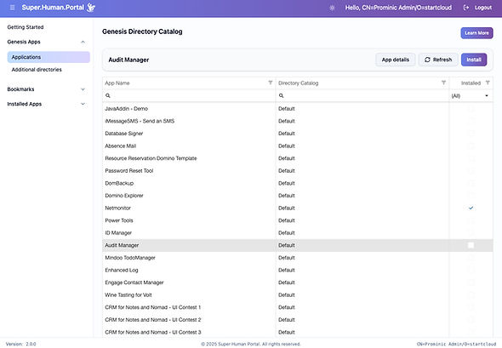Install the Audit Manager app
Viewport: 502px width, 348px height.
tap(474, 60)
